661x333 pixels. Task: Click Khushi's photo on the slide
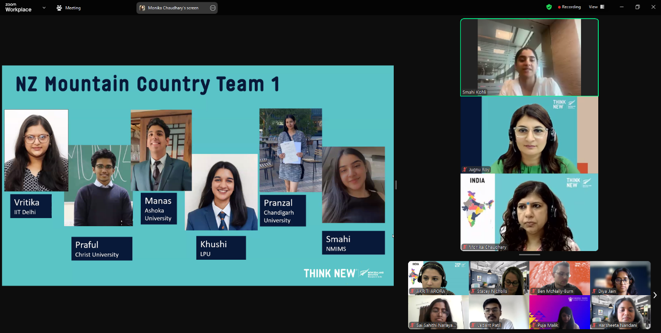[x=221, y=192]
